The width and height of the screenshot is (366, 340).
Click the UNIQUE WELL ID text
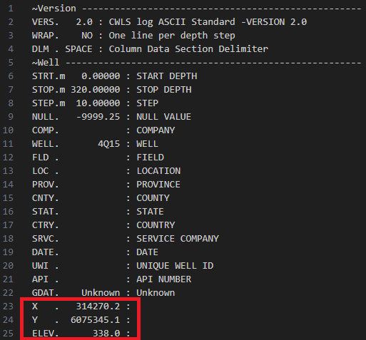tap(175, 266)
